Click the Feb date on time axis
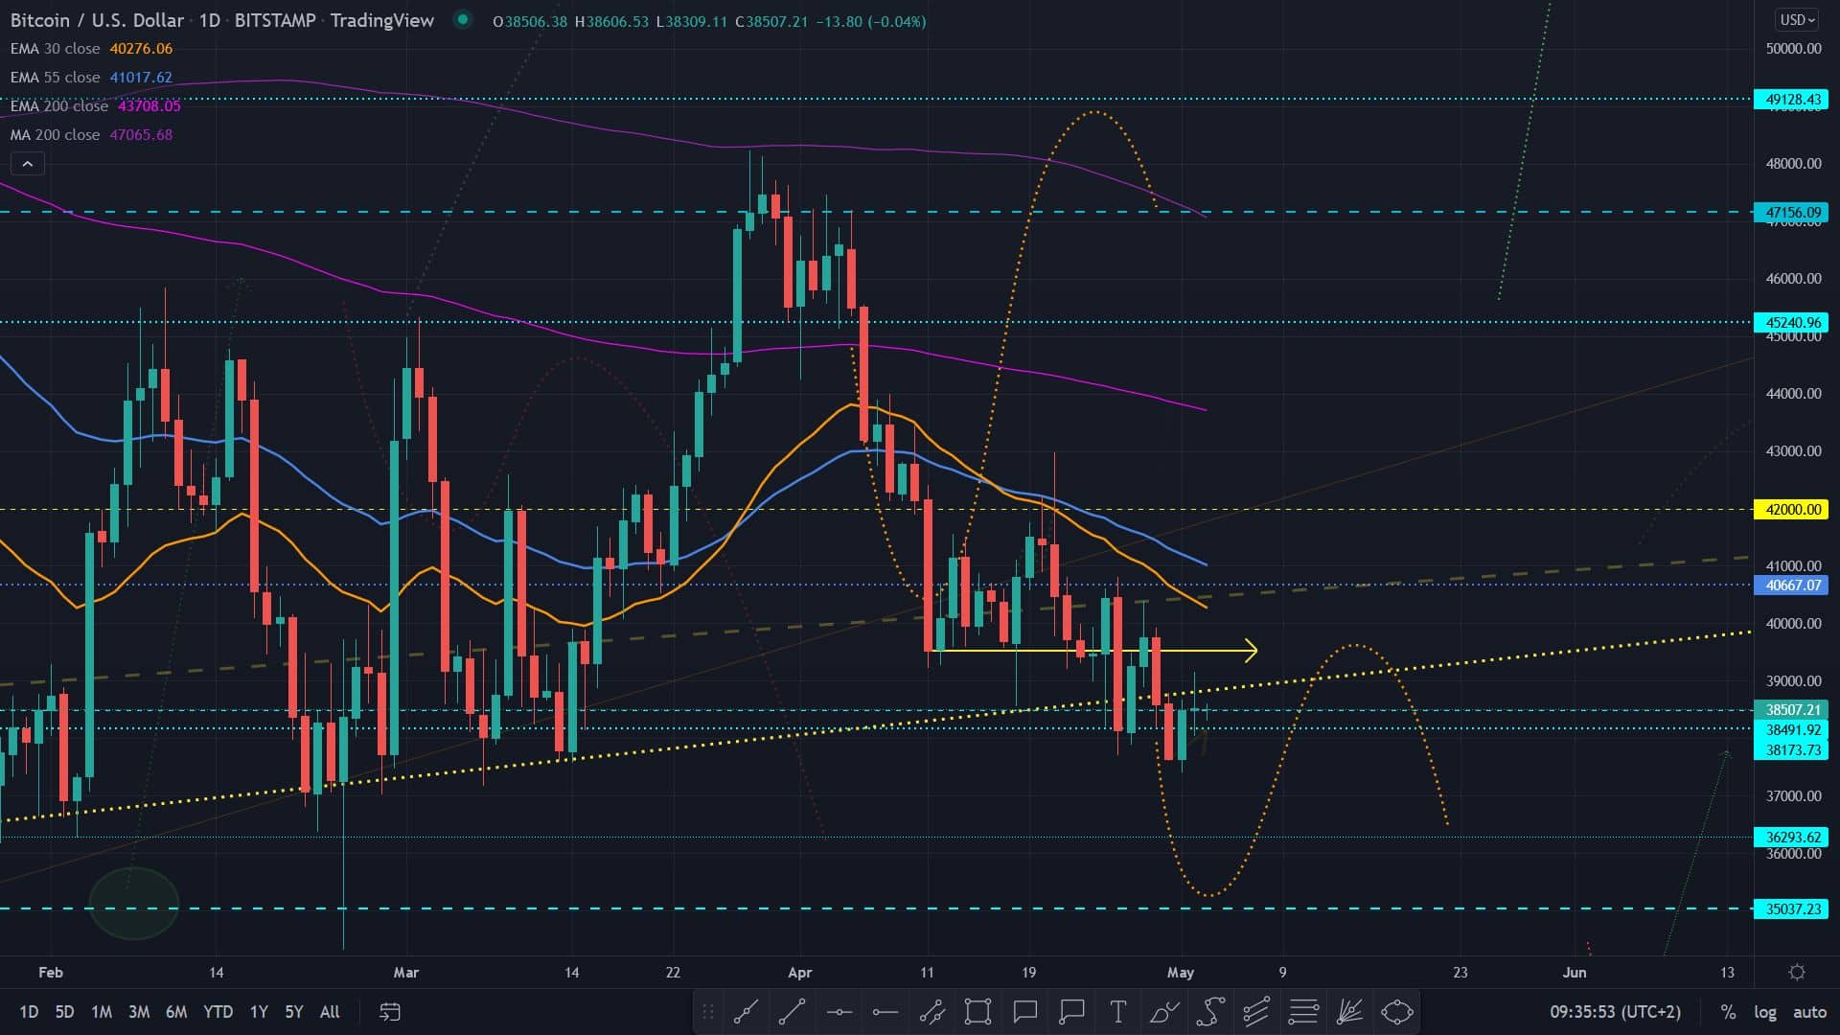This screenshot has height=1035, width=1840. click(x=51, y=973)
